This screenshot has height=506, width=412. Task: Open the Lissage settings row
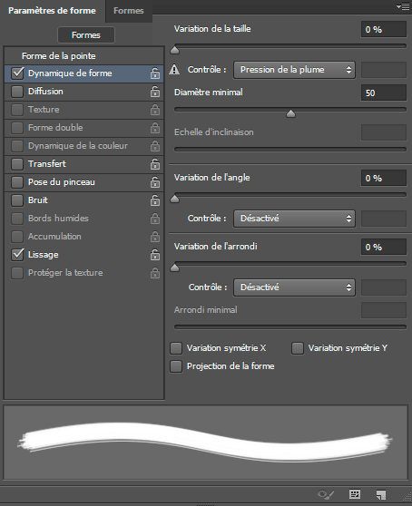(84, 254)
